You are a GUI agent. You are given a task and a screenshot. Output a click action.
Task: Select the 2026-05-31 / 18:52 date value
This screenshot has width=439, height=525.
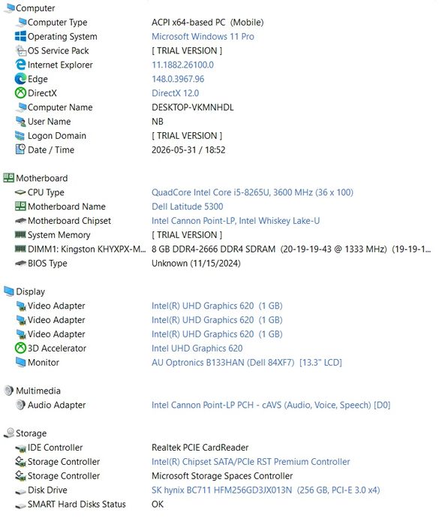tap(188, 150)
